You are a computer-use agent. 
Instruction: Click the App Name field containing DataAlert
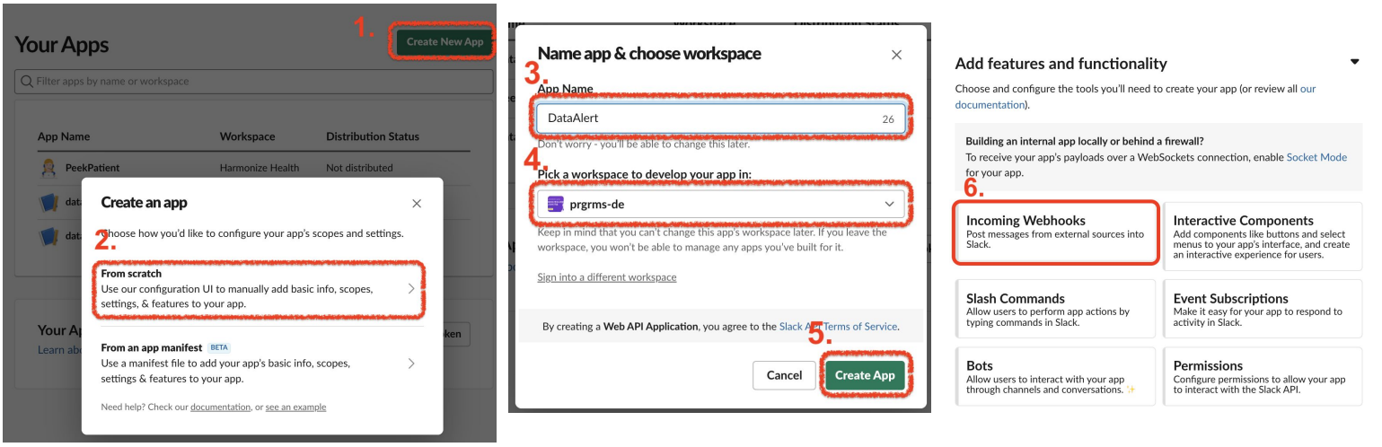pos(721,118)
